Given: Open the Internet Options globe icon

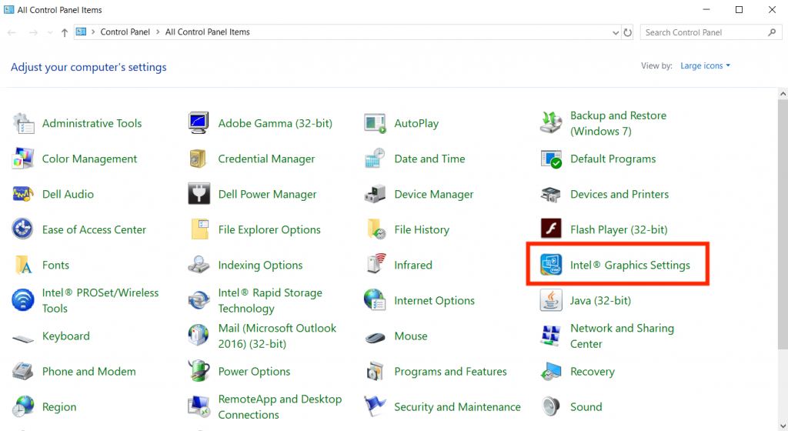Looking at the screenshot, I should pos(375,300).
